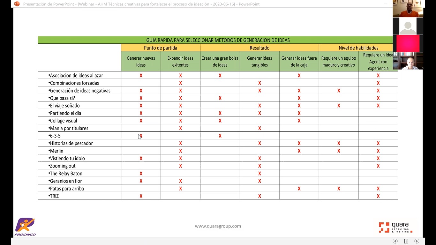This screenshot has height=245, width=436.
Task: Click the 'Requiere un Idea Agent con experiencia' header
Action: tap(378, 62)
